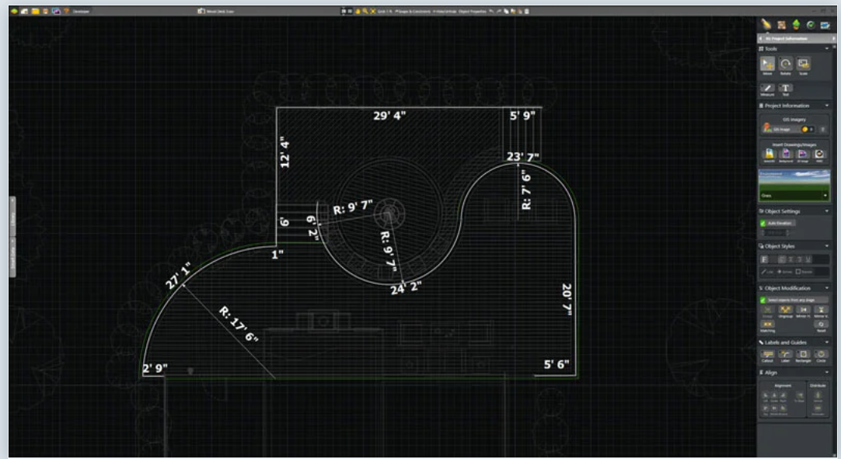This screenshot has height=459, width=841.
Task: Click the Wood Deck file title
Action: click(220, 11)
